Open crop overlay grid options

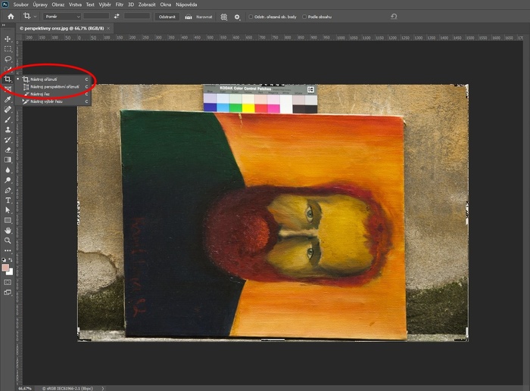tap(223, 16)
